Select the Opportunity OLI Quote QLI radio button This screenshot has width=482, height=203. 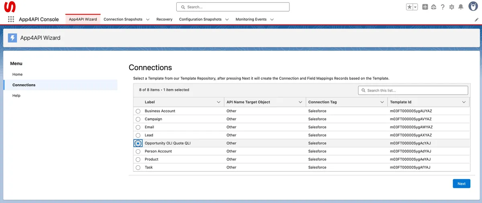[x=138, y=143]
